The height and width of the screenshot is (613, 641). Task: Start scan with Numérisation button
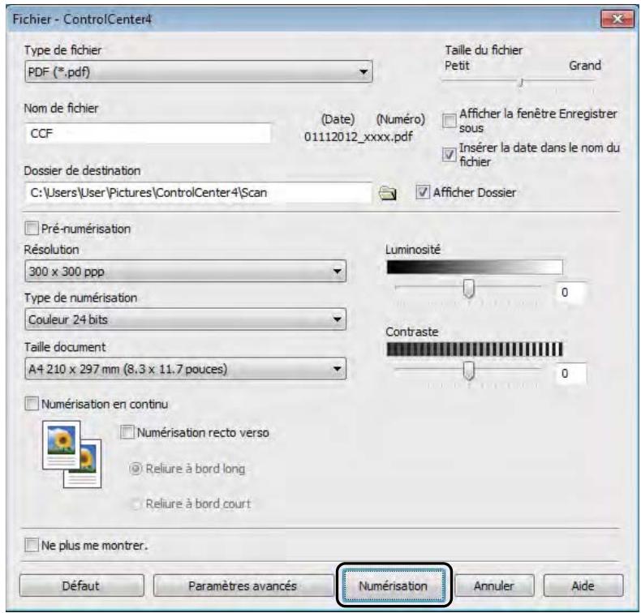394,585
